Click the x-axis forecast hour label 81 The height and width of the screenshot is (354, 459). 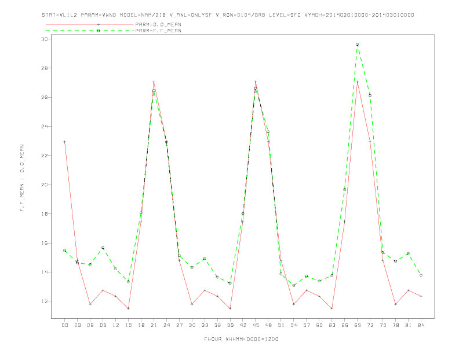(x=409, y=325)
